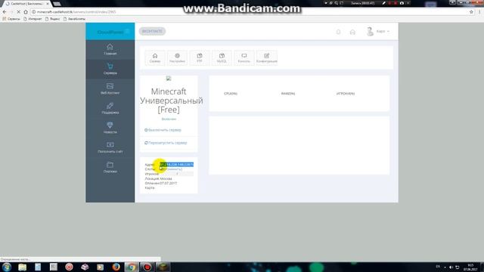484x272 pixels.
Task: Open File Explorer from taskbar
Action: point(22,267)
